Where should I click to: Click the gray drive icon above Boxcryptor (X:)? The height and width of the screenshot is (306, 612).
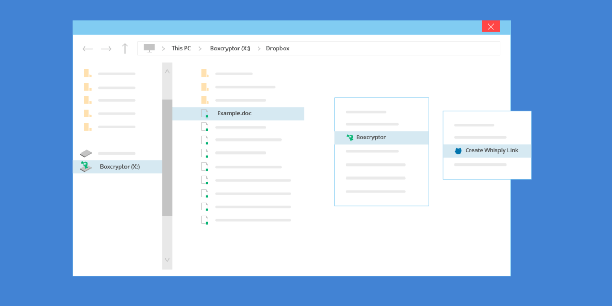(x=86, y=153)
